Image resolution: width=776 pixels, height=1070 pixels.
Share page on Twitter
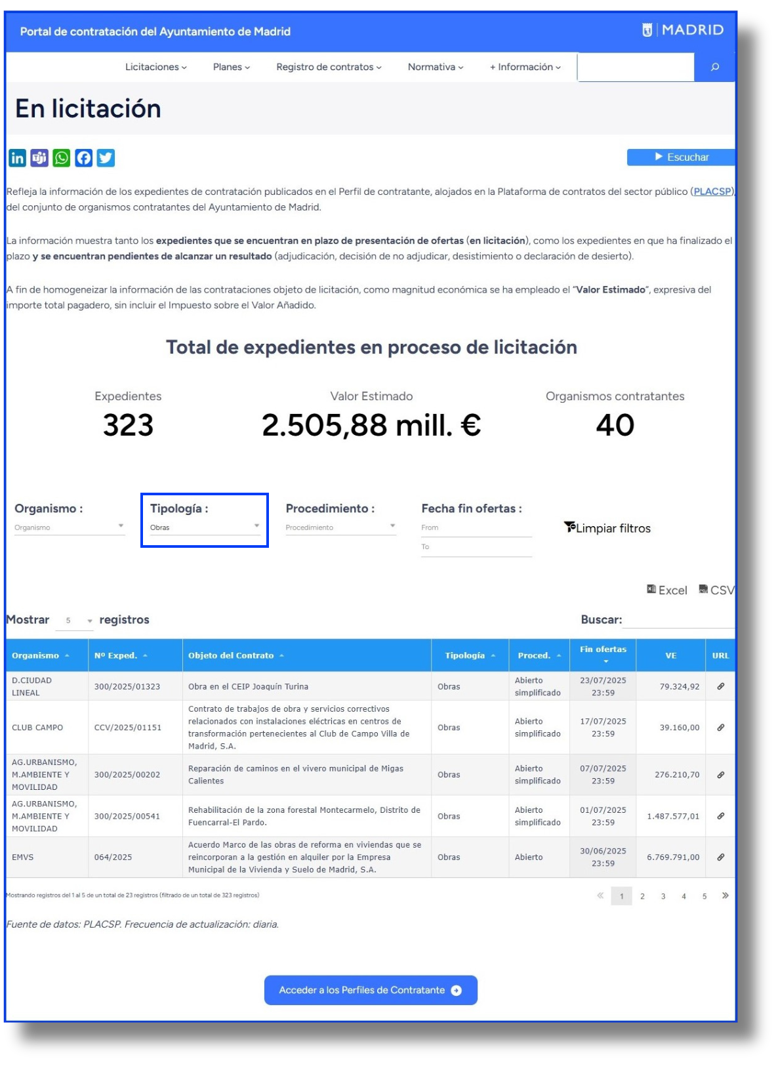coord(106,157)
